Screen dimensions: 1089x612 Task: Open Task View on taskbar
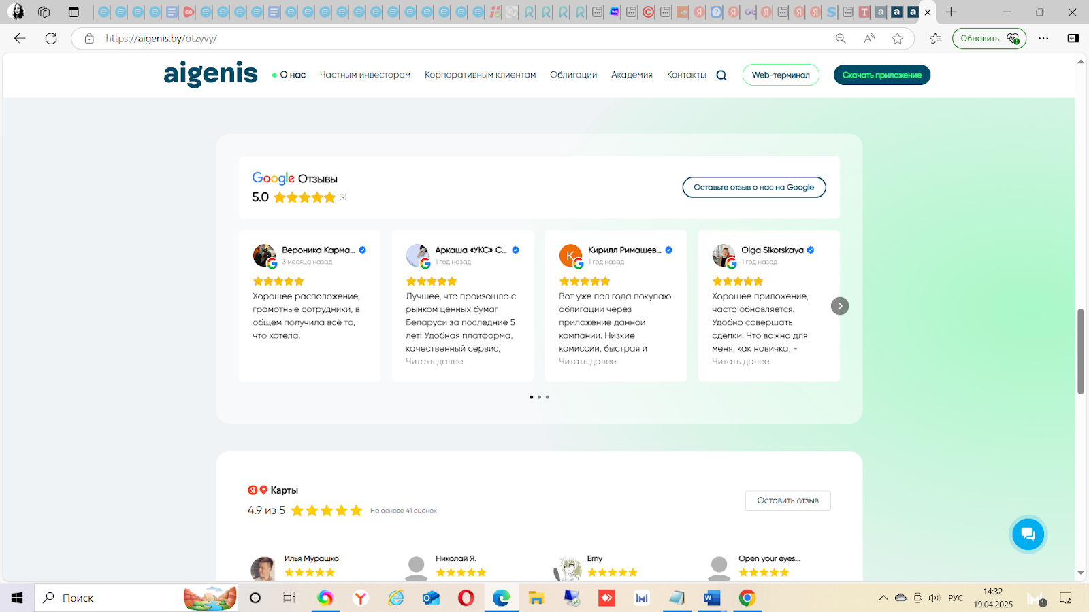pyautogui.click(x=289, y=598)
